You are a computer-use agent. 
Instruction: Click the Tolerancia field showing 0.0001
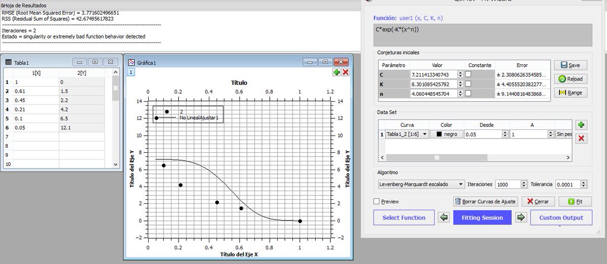coord(568,184)
